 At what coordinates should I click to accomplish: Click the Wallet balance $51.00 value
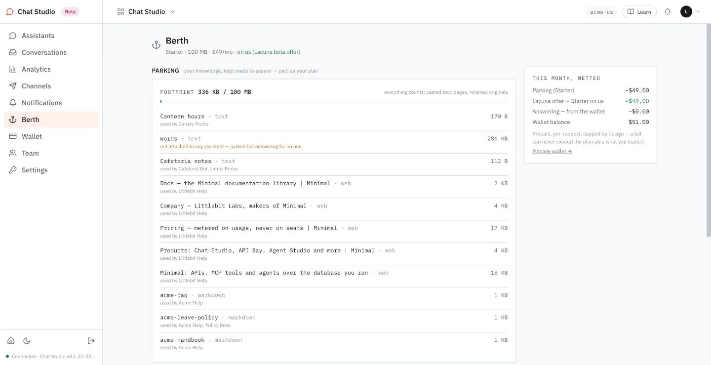point(638,122)
